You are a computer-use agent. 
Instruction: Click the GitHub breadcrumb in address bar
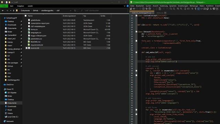[x=35, y=11]
